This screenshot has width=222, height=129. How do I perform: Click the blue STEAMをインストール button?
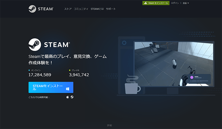point(51,87)
